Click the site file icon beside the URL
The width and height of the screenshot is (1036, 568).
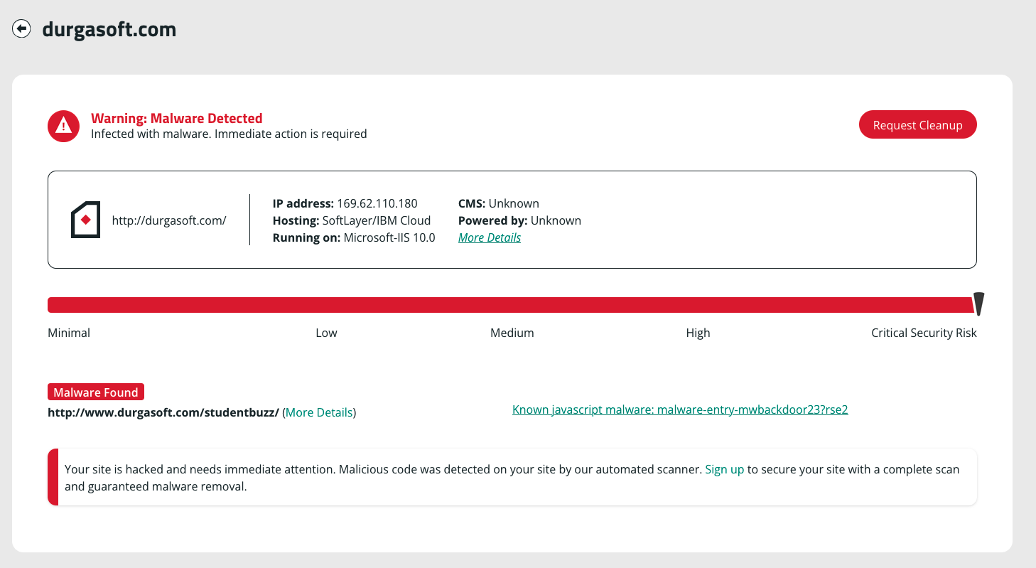pos(85,220)
